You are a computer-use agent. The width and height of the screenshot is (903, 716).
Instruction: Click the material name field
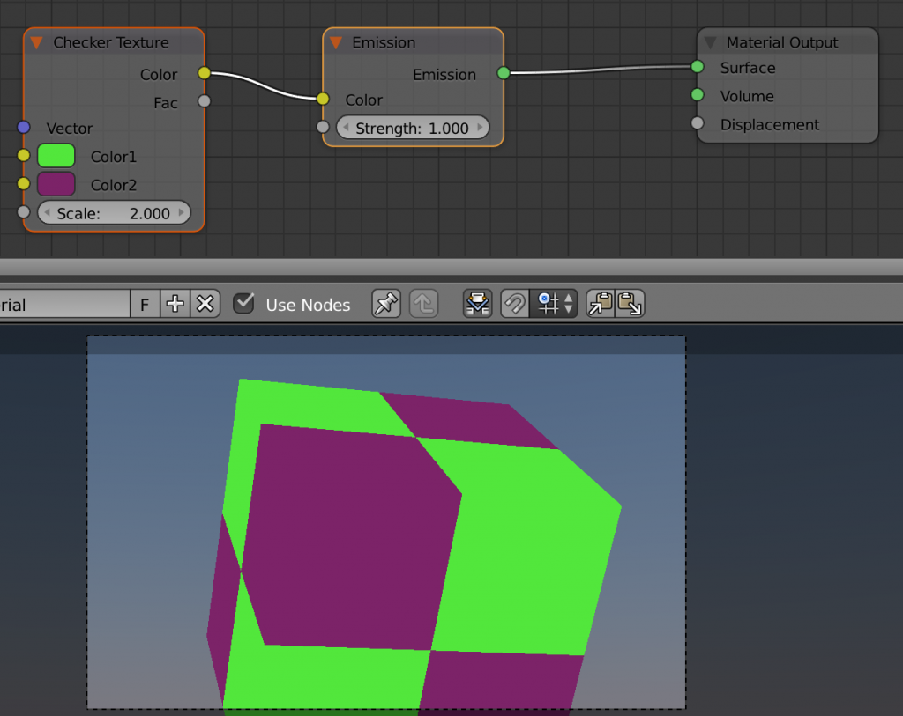point(64,304)
